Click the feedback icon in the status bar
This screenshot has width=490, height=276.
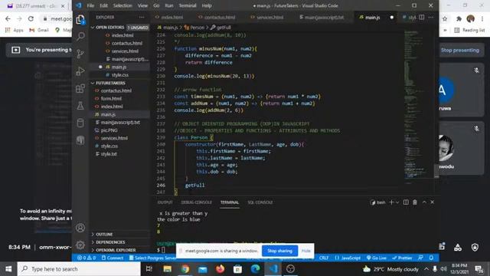click(420, 258)
